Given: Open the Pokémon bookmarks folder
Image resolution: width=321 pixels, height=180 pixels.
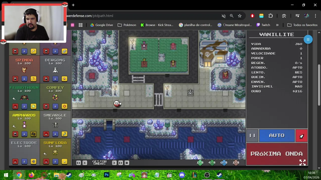Looking at the screenshot, I should [127, 25].
